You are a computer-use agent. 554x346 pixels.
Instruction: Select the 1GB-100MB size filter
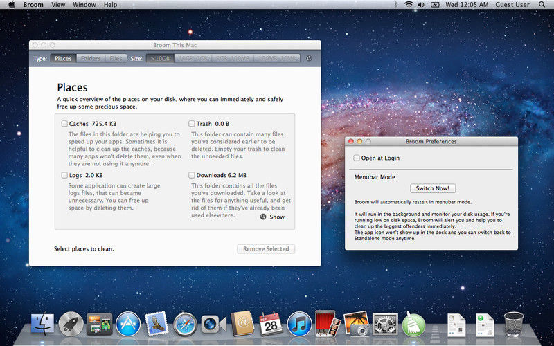(233, 59)
